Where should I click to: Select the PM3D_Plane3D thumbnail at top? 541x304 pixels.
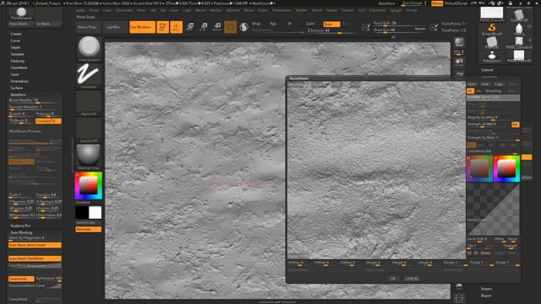tap(492, 14)
